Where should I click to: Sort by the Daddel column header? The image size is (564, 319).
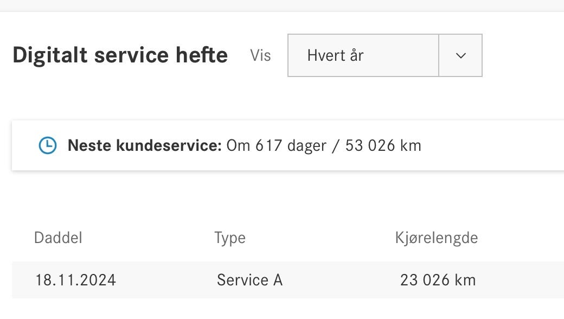coord(58,238)
